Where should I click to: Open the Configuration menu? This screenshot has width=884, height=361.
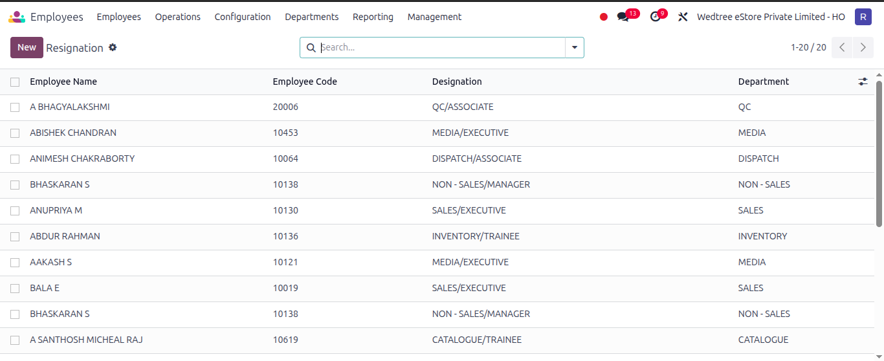click(243, 17)
